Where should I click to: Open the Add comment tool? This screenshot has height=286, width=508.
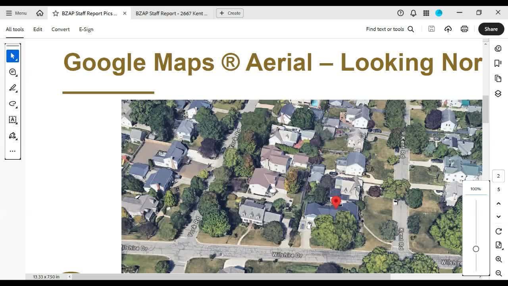click(x=13, y=72)
